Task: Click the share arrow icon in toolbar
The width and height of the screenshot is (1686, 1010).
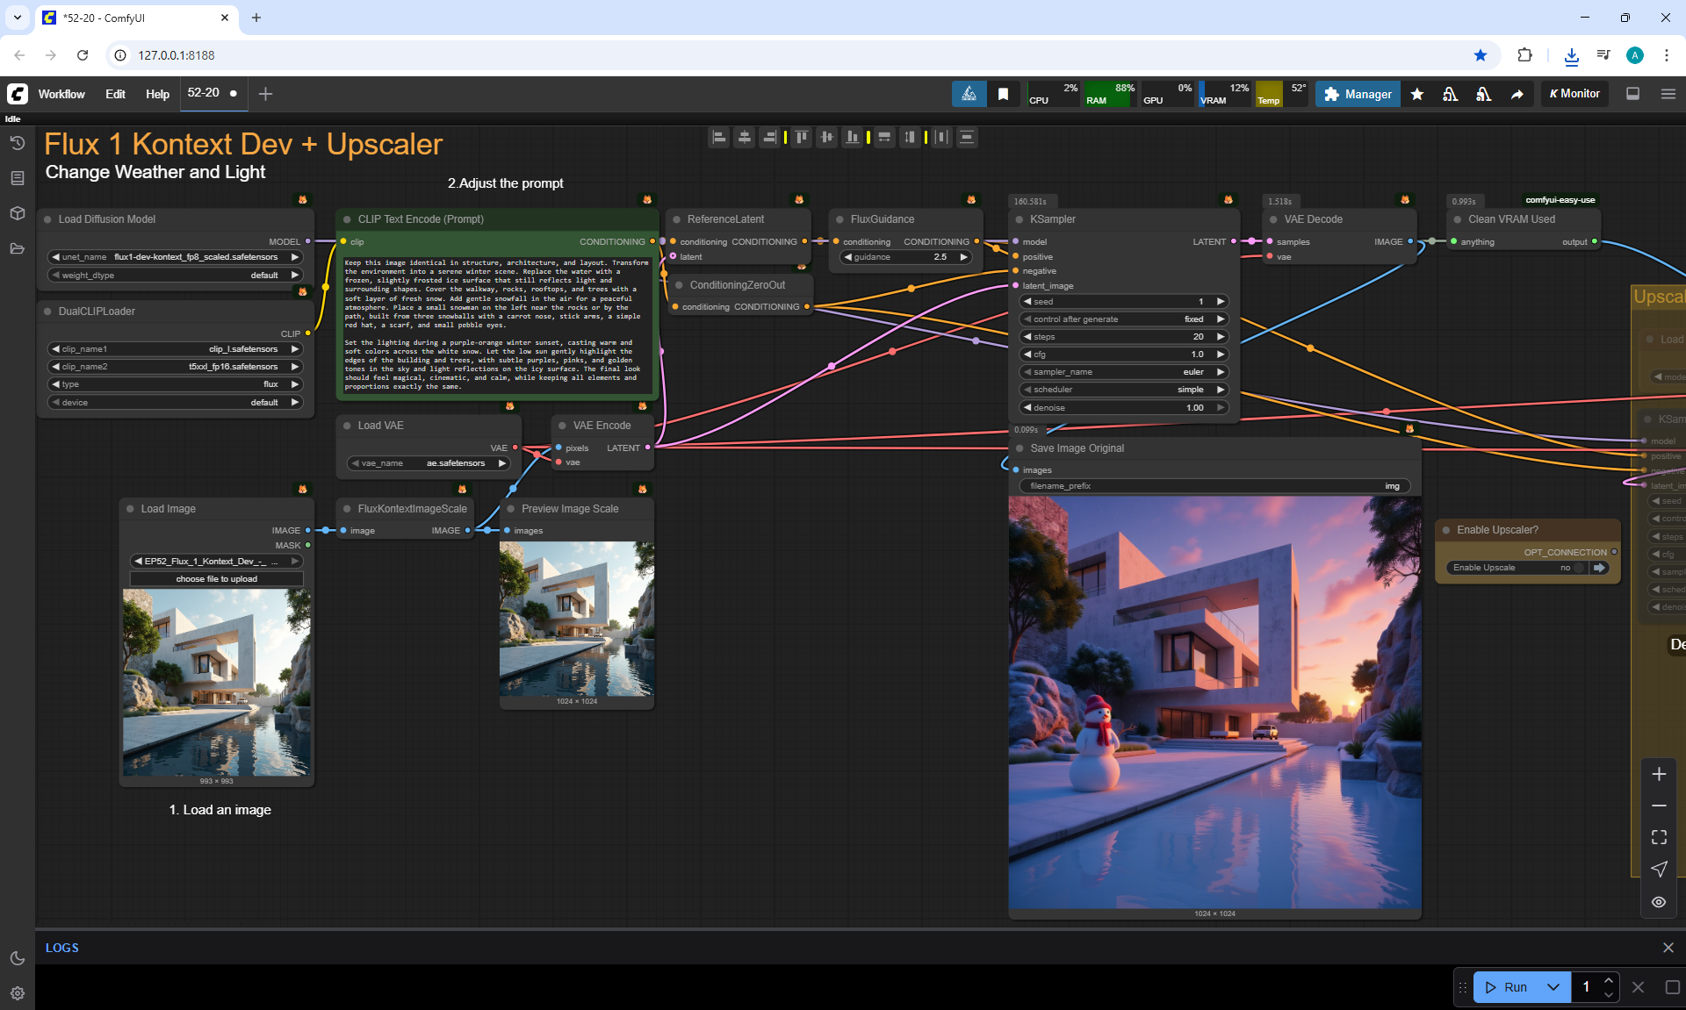Action: (1517, 94)
